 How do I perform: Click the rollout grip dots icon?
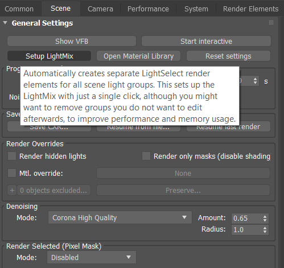tap(271, 23)
